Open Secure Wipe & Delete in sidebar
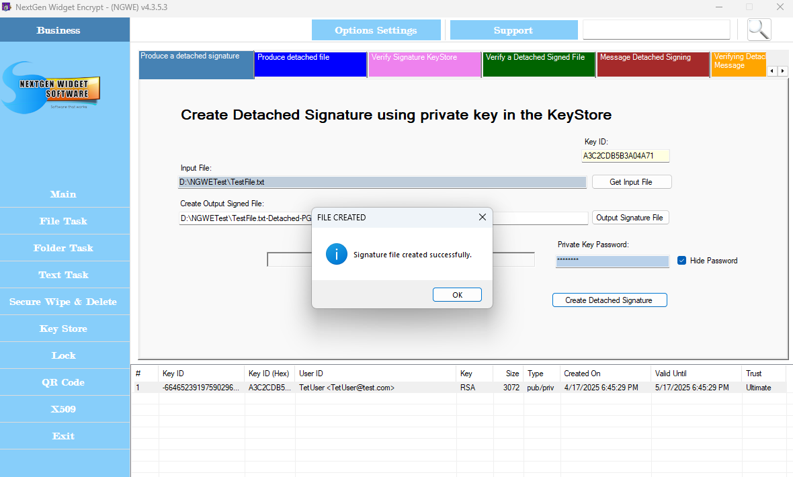Viewport: 793px width, 477px height. click(x=65, y=302)
